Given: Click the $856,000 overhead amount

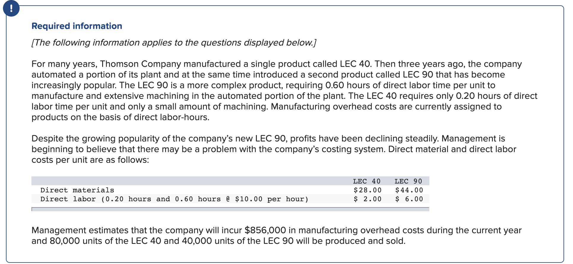Looking at the screenshot, I should [x=265, y=230].
